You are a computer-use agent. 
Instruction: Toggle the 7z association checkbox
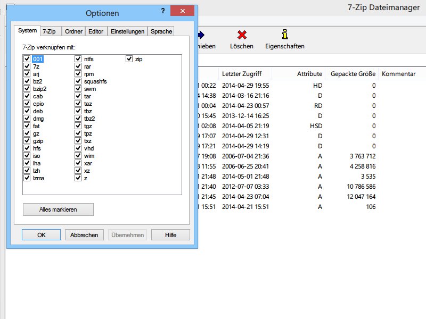coord(27,66)
